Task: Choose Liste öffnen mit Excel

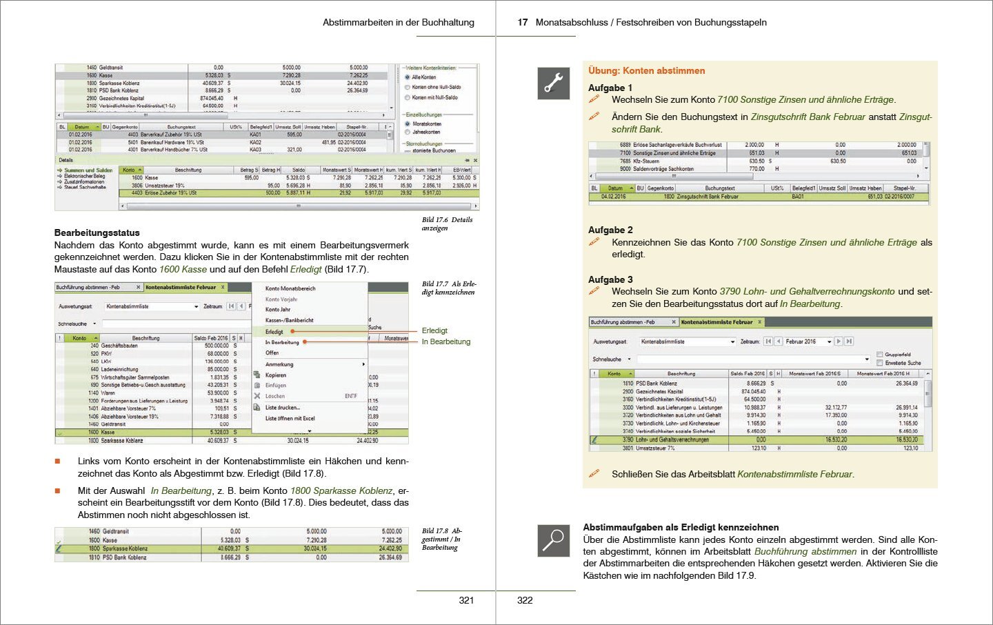Action: coord(290,418)
